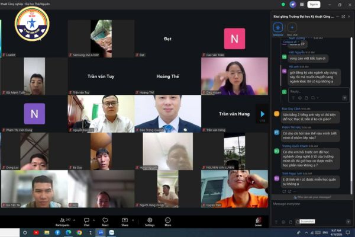Image resolution: width=355 pixels, height=237 pixels.
Task: Open text formatting in message toolbar
Action: (276, 222)
